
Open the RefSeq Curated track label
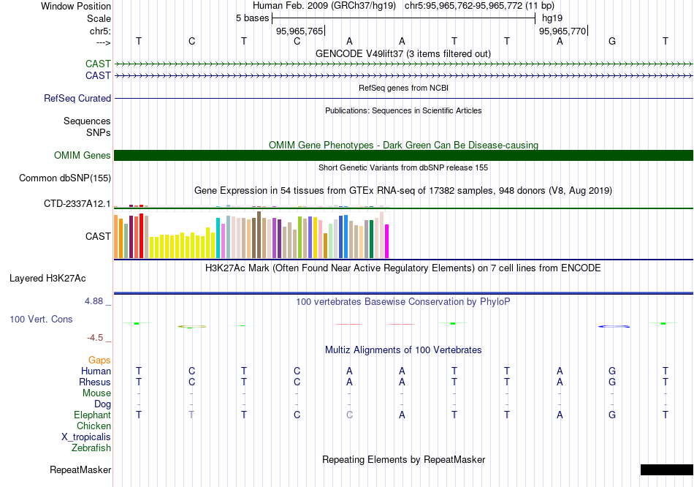[77, 99]
